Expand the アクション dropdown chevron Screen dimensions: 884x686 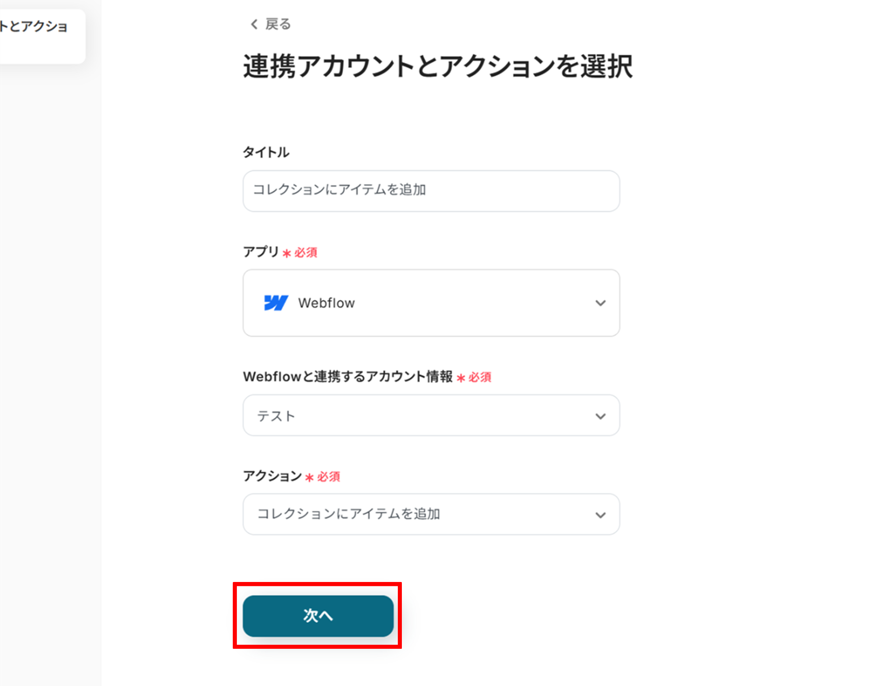(600, 515)
